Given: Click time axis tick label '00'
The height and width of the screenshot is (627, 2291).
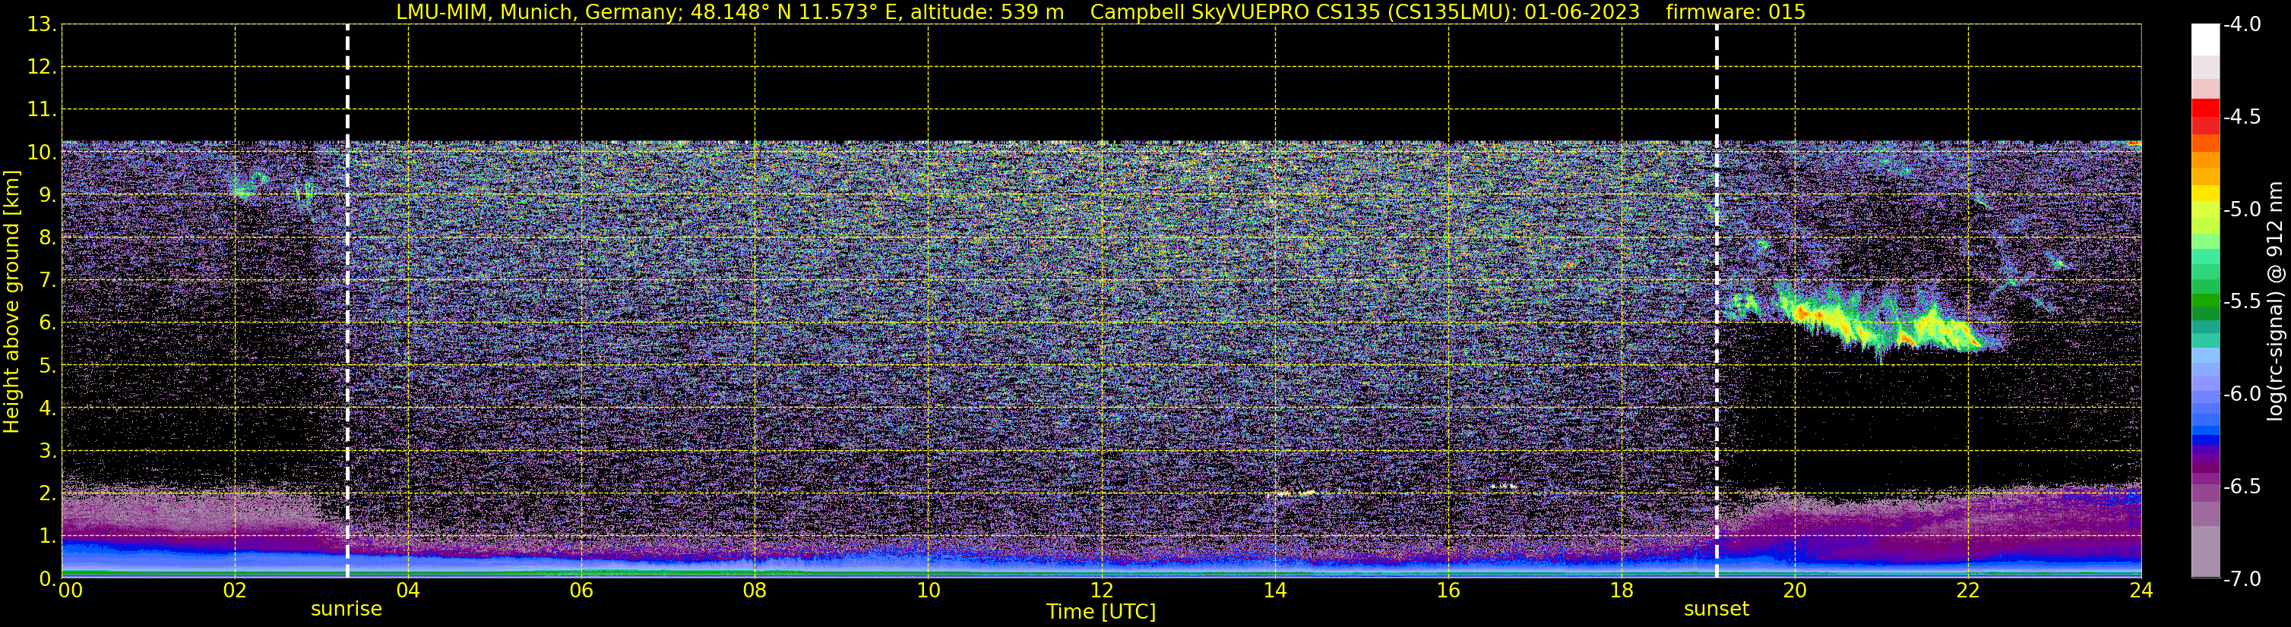Looking at the screenshot, I should [x=70, y=591].
